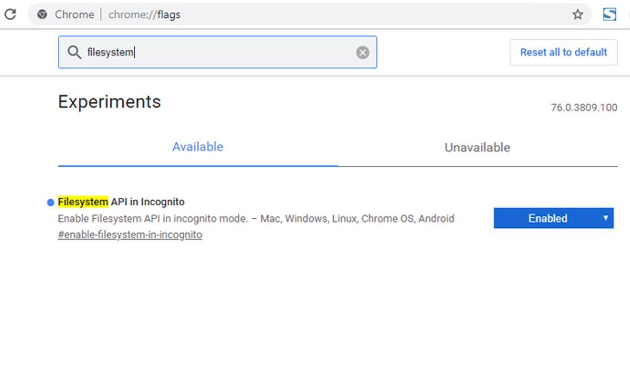Screen dimensions: 630x366
Task: Open #enable-filesystem-in-incognito link
Action: pyautogui.click(x=130, y=235)
